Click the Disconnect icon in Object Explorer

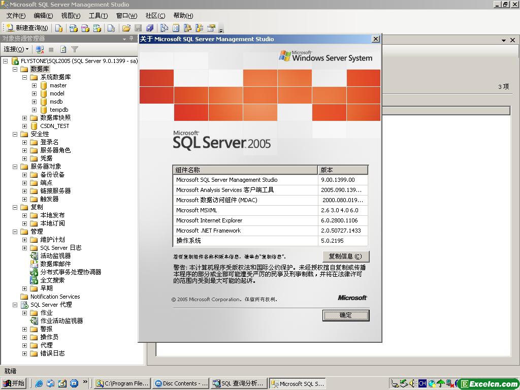pyautogui.click(x=40, y=49)
